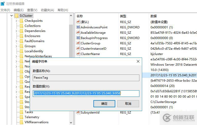Select the 0.Cluster folder icon

click(17, 16)
